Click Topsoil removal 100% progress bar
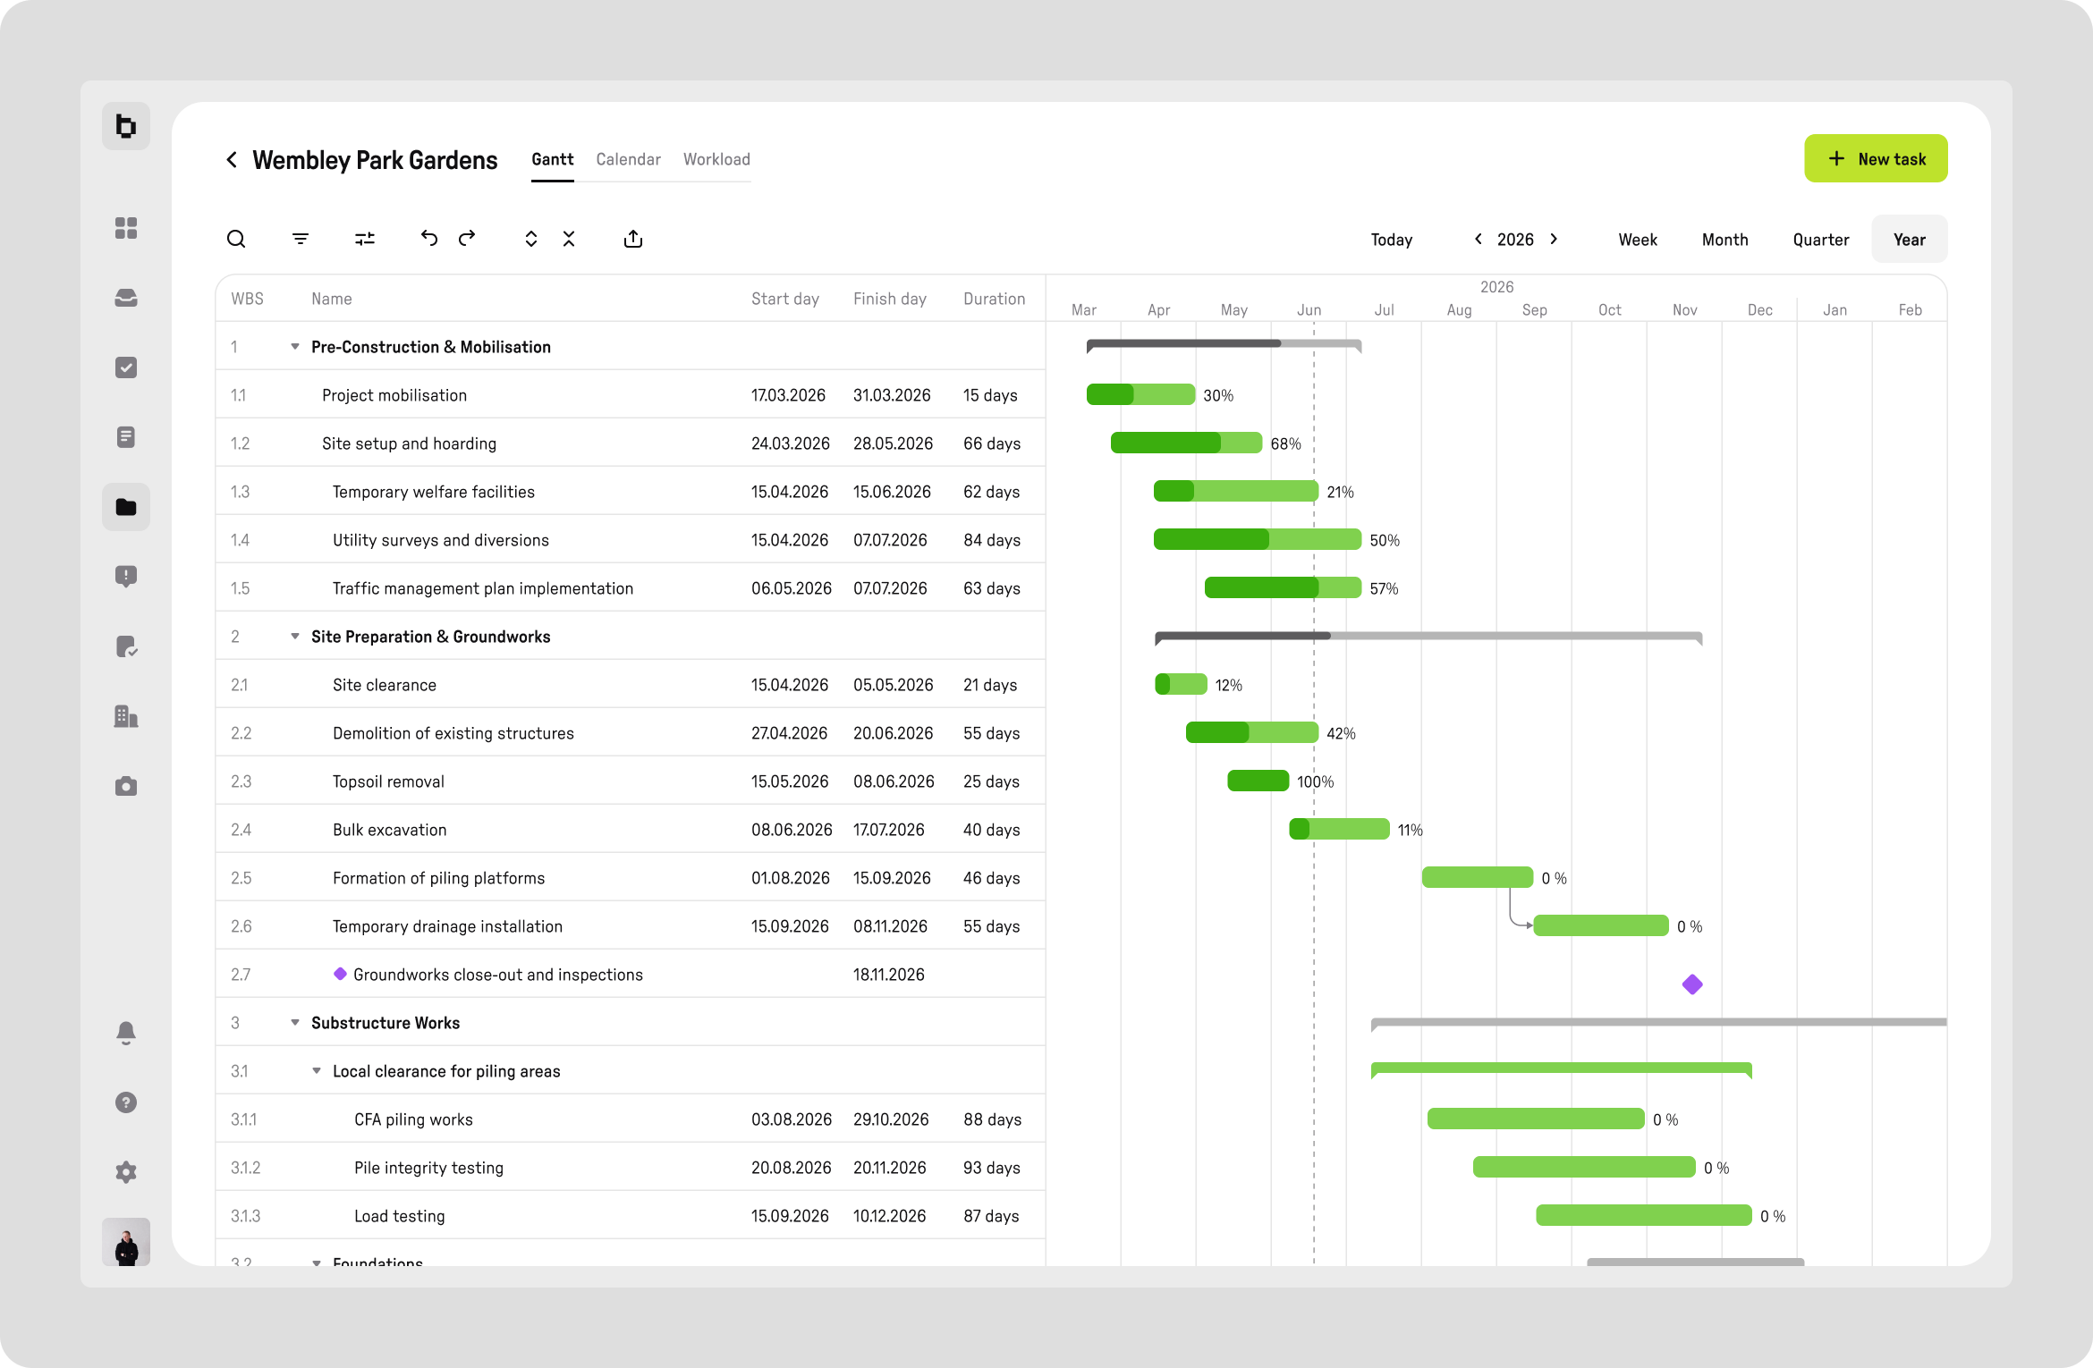This screenshot has width=2093, height=1368. tap(1258, 781)
